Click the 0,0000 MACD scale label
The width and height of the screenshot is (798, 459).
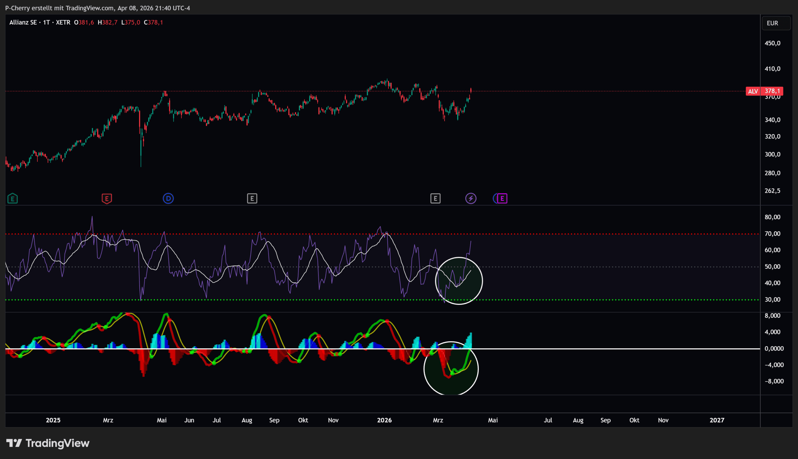coord(774,348)
